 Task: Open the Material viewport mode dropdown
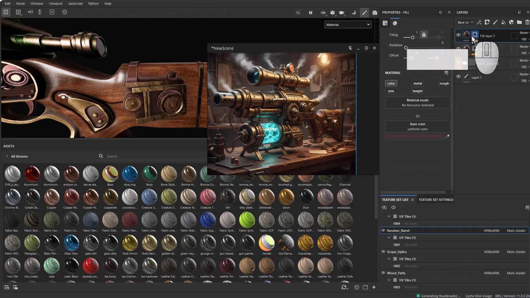pyautogui.click(x=348, y=24)
